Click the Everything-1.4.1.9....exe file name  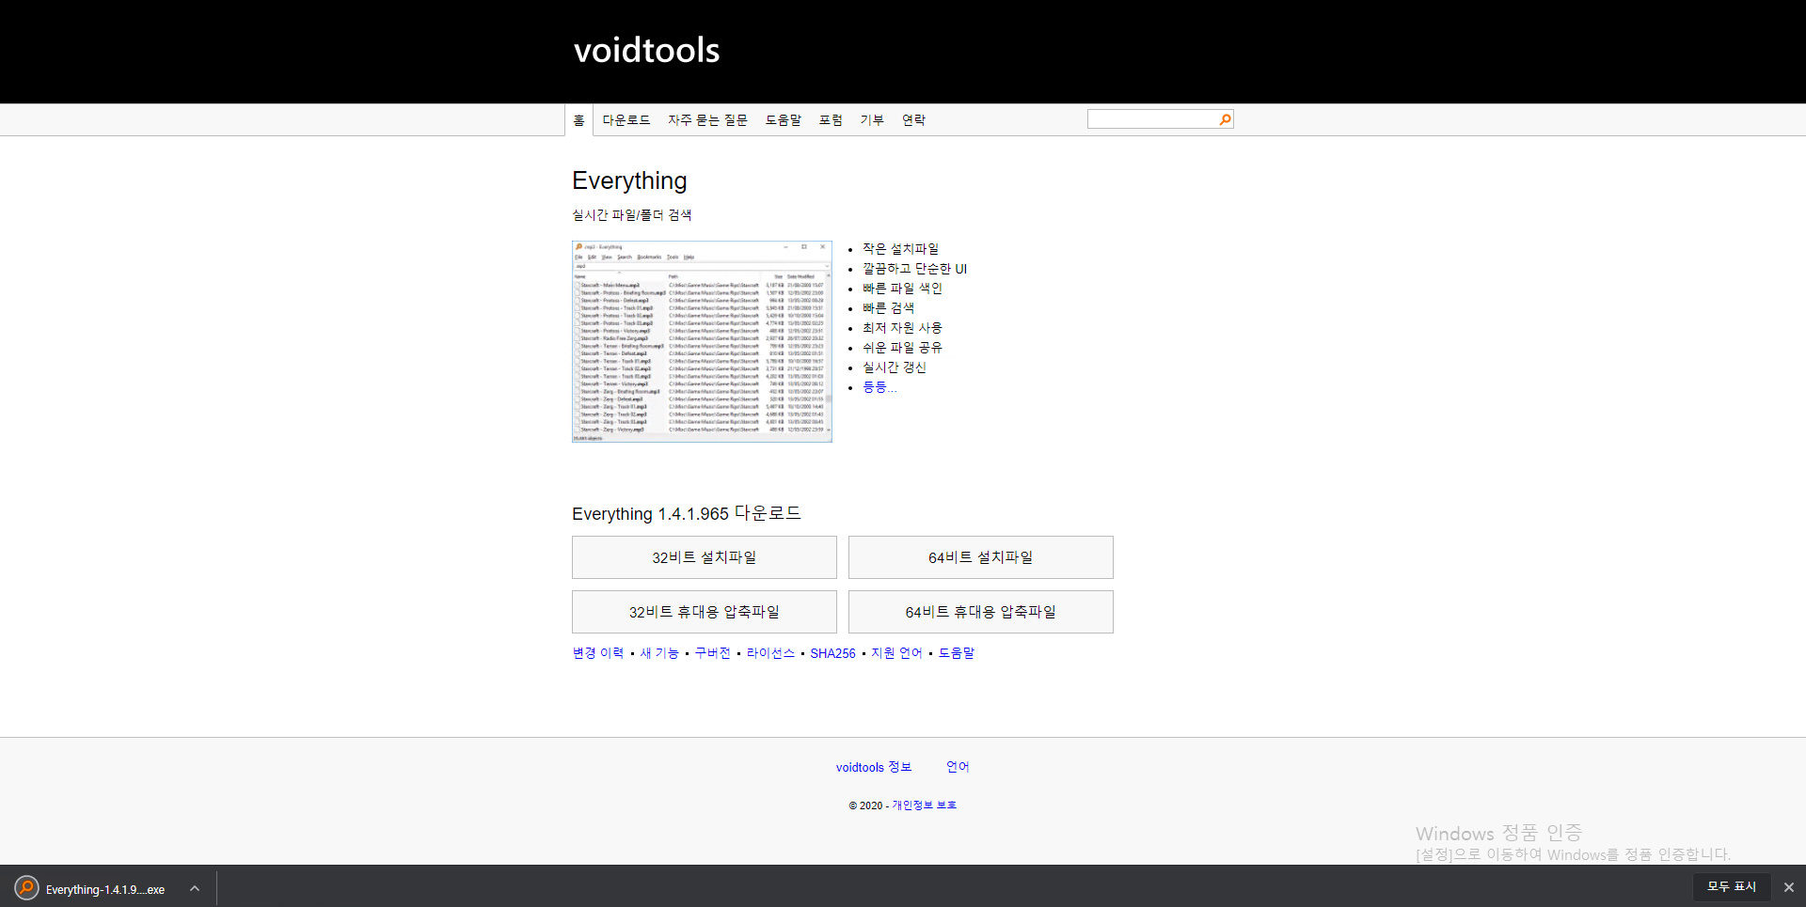pos(105,889)
